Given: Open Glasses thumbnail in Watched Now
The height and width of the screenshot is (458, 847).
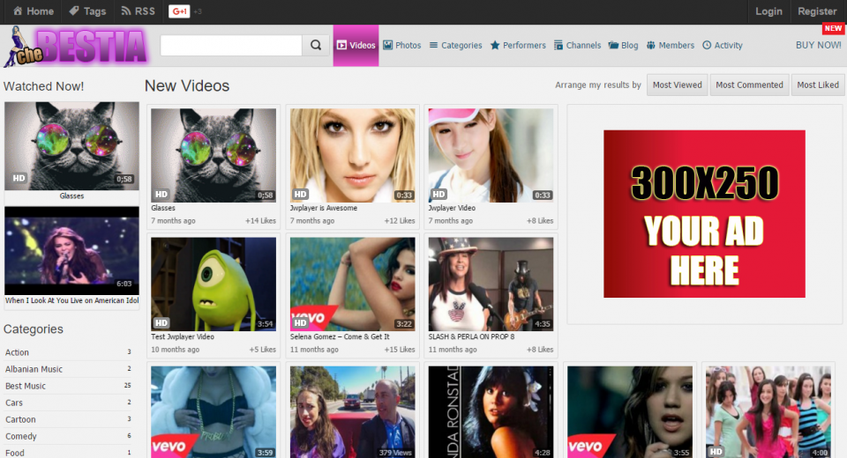Looking at the screenshot, I should pos(71,145).
